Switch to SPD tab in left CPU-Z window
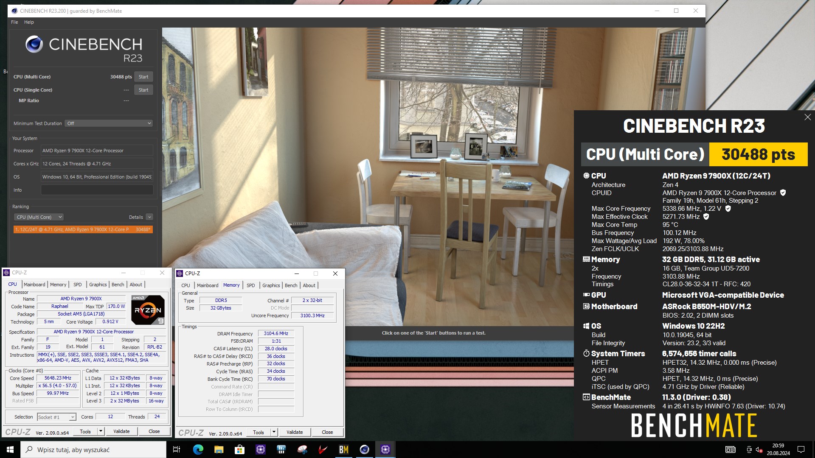 77,285
